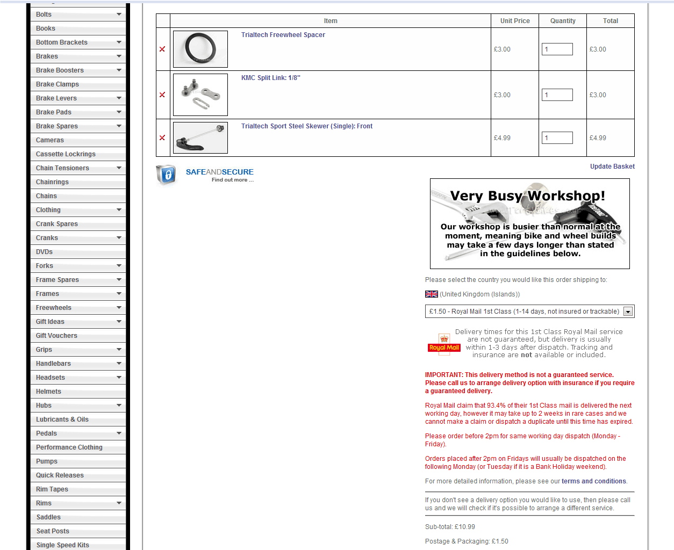Open the Chains category

(78, 196)
